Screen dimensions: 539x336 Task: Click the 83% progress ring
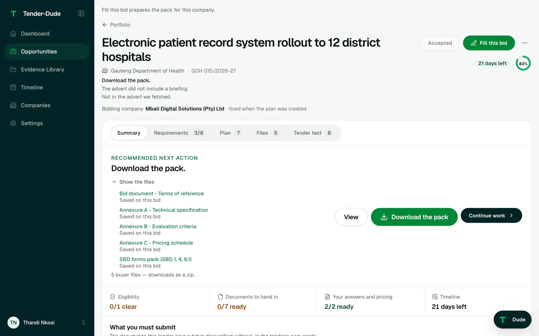[523, 63]
